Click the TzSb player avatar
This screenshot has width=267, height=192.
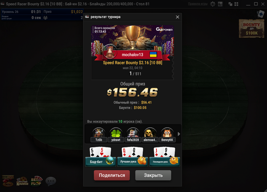[99, 133]
